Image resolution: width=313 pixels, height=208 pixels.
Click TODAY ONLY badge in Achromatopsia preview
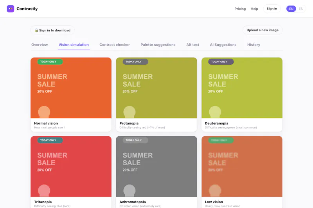click(135, 140)
